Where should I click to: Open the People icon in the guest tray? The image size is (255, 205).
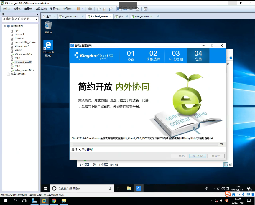click(x=206, y=189)
